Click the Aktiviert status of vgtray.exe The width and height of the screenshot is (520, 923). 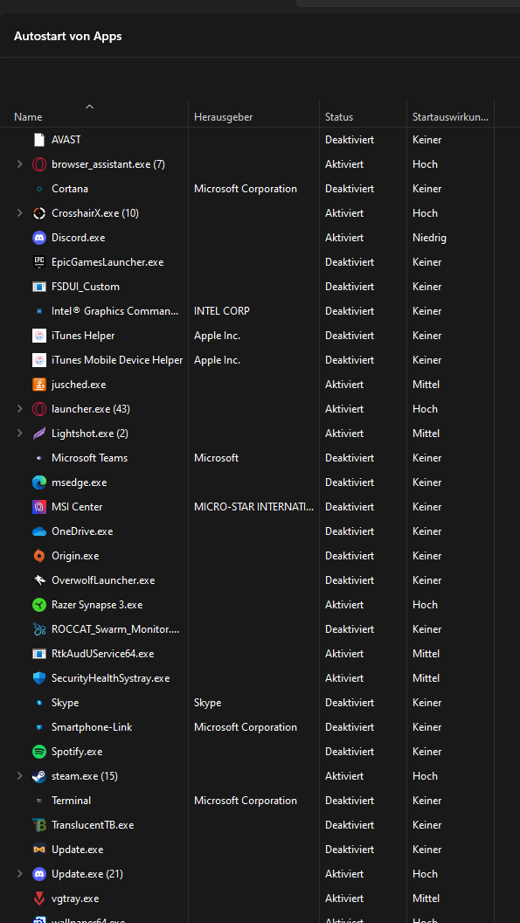pyautogui.click(x=344, y=899)
